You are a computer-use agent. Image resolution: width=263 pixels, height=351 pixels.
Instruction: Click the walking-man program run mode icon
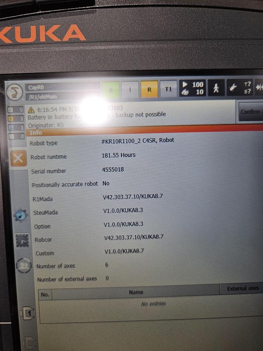tap(216, 88)
